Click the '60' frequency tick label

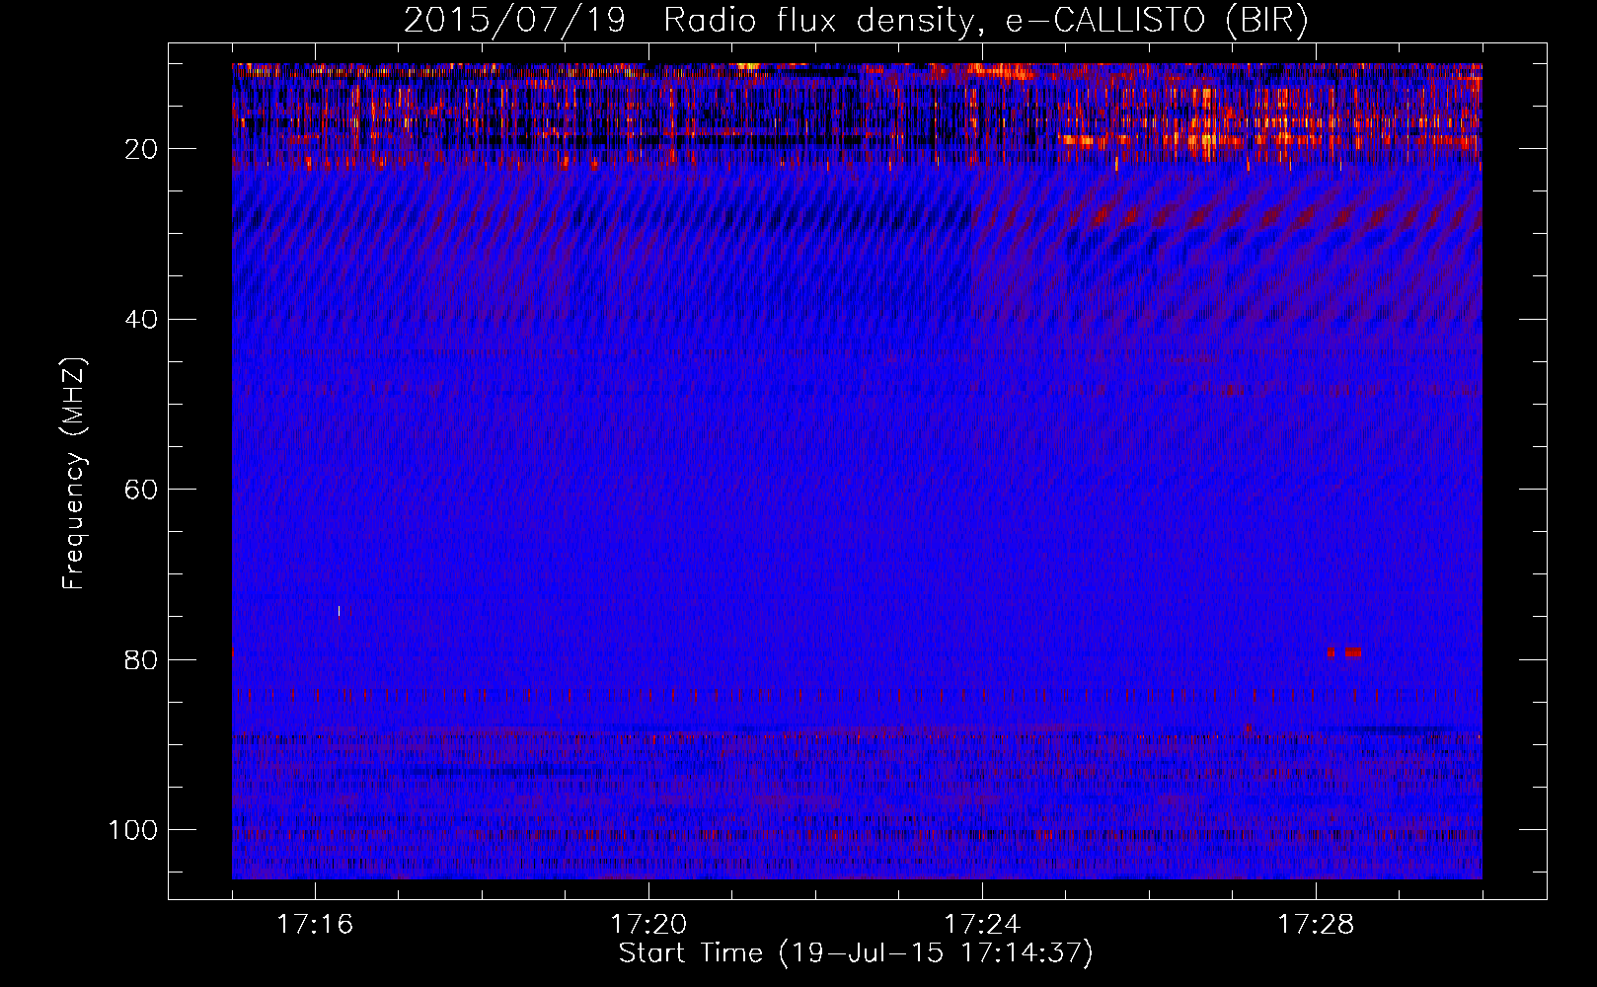click(x=142, y=490)
